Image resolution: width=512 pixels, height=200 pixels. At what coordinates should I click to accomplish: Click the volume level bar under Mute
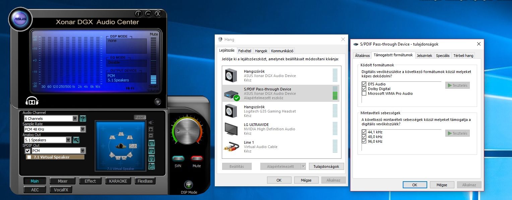point(153,60)
